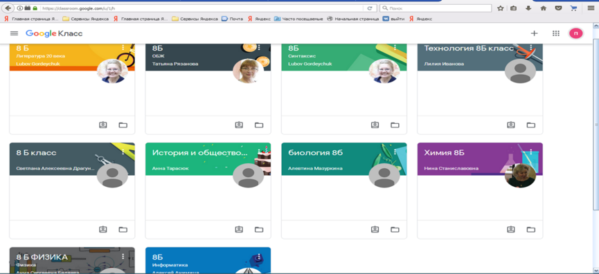Go to the browser home page icon

(543, 8)
